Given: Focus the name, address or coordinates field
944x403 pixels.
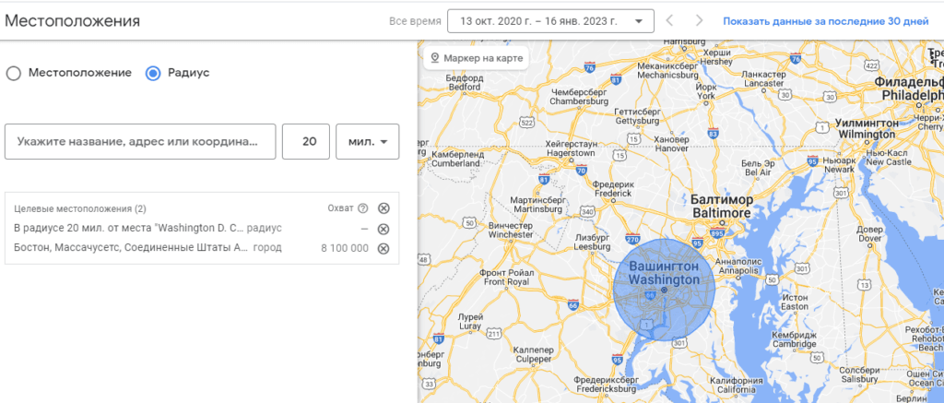Looking at the screenshot, I should click(x=140, y=142).
